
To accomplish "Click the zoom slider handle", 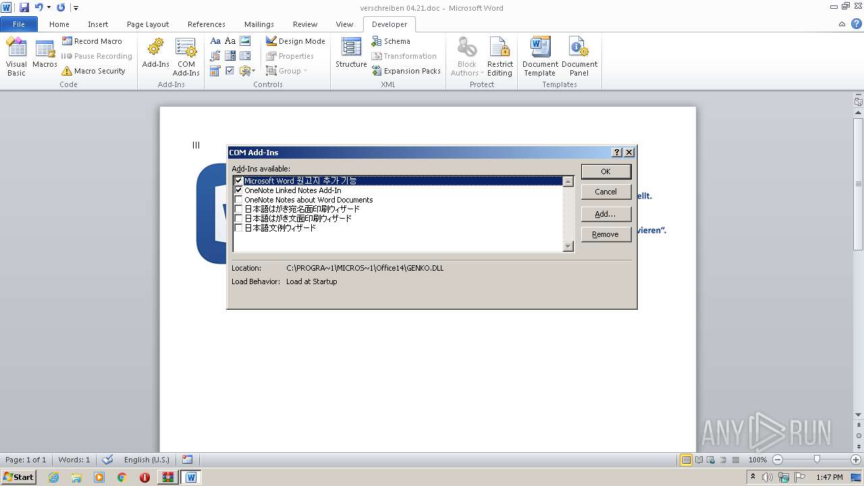I will point(817,460).
